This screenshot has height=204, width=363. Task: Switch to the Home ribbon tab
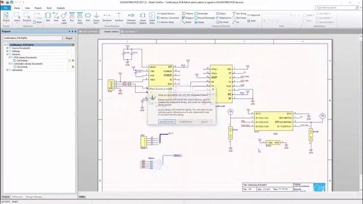tap(17, 8)
